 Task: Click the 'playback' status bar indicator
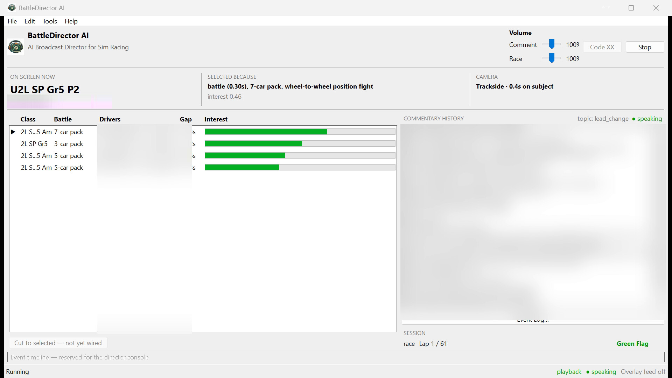click(x=569, y=372)
